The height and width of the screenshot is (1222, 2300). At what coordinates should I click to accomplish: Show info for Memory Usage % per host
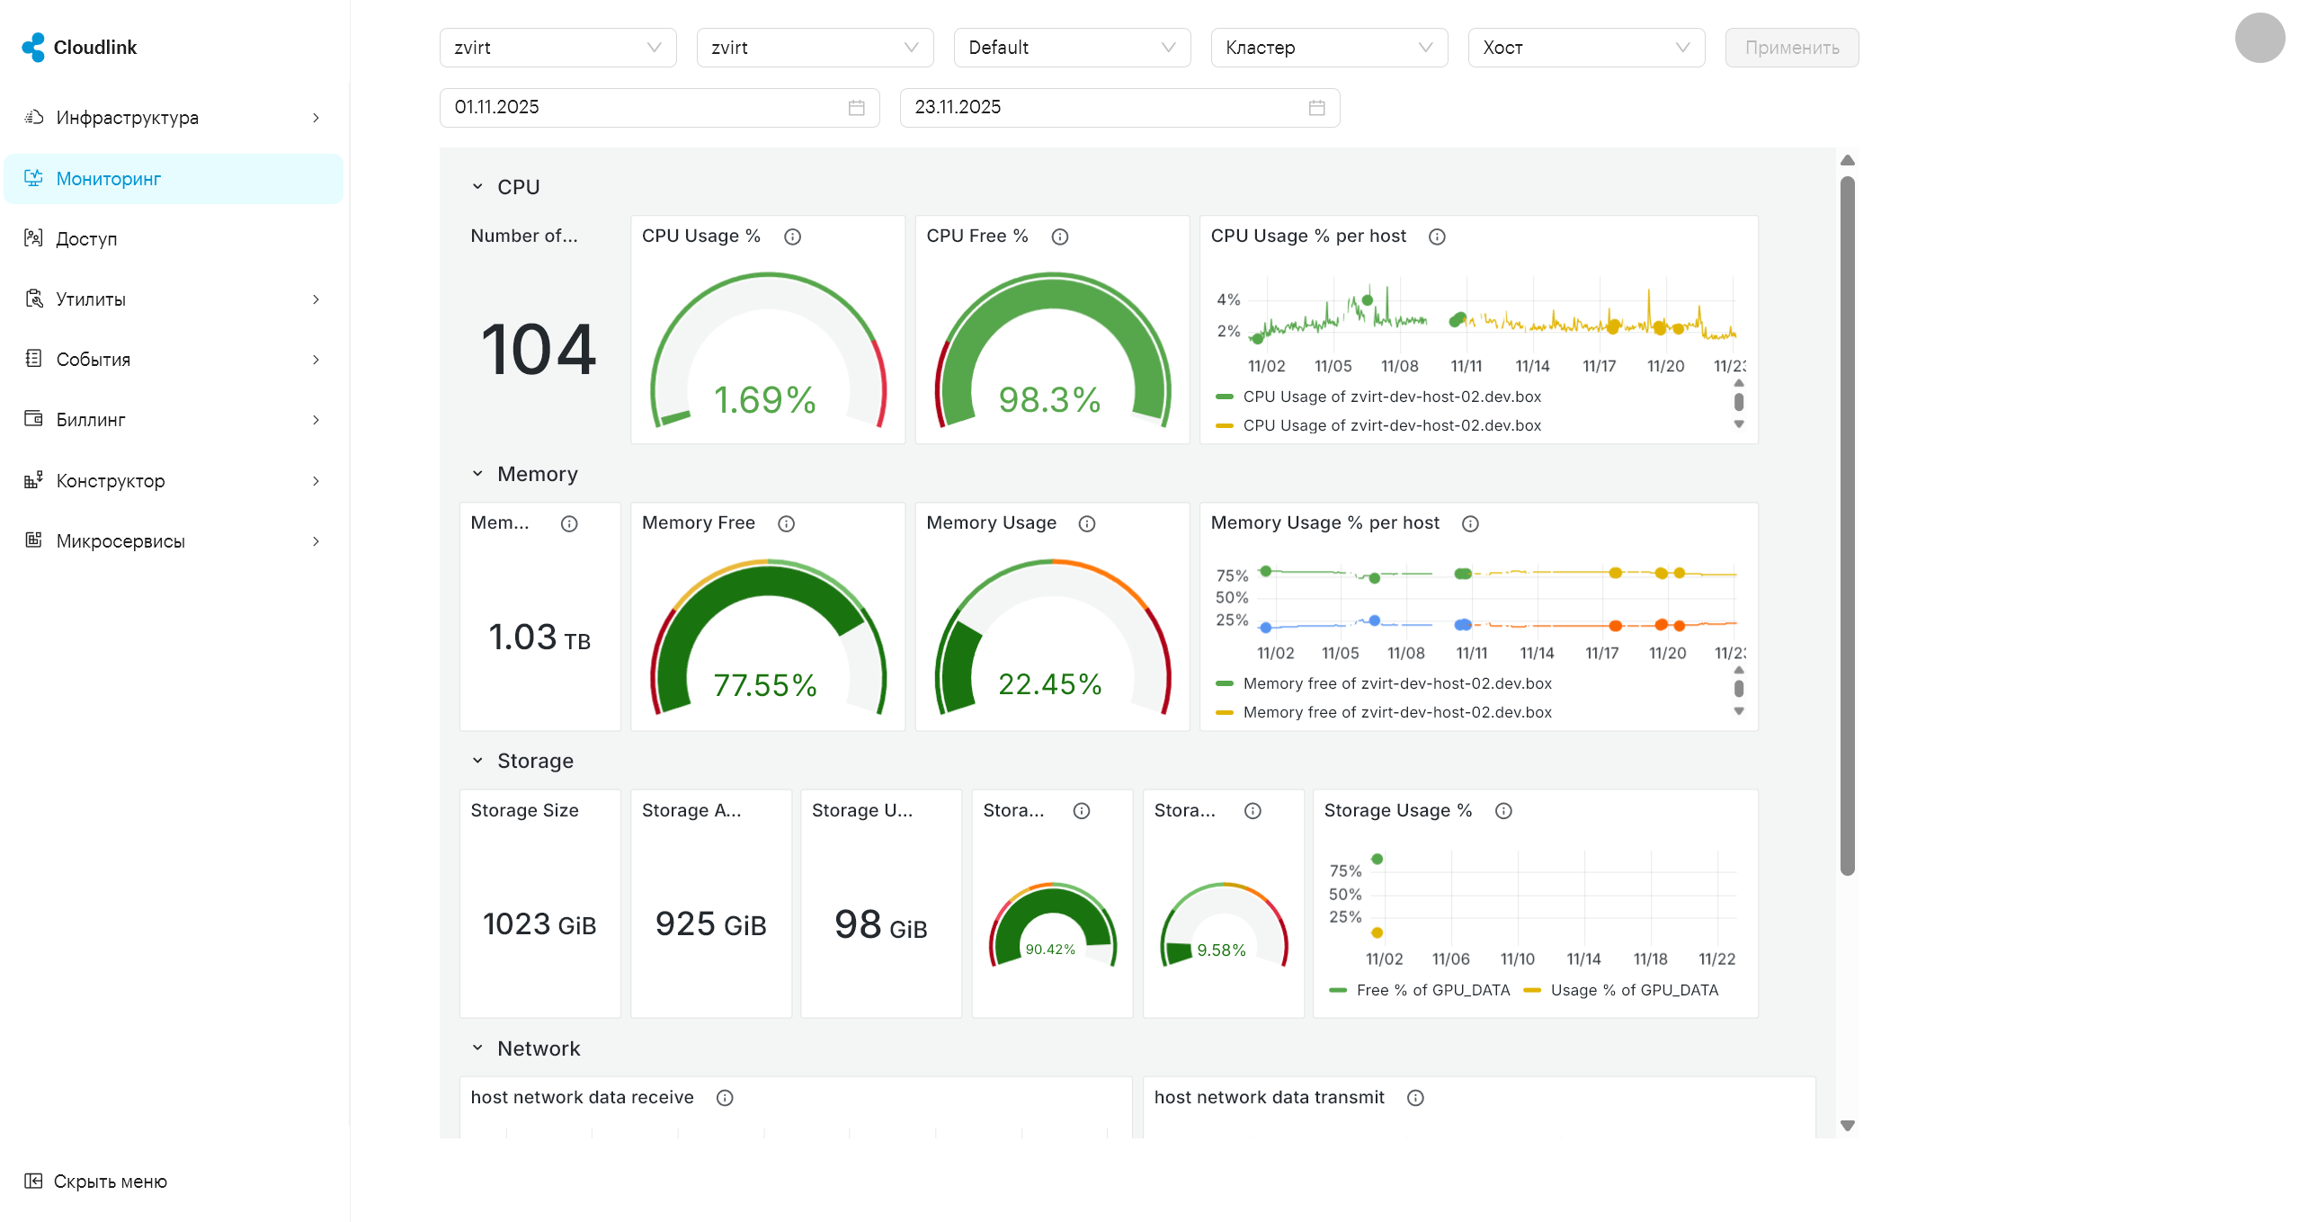point(1470,523)
